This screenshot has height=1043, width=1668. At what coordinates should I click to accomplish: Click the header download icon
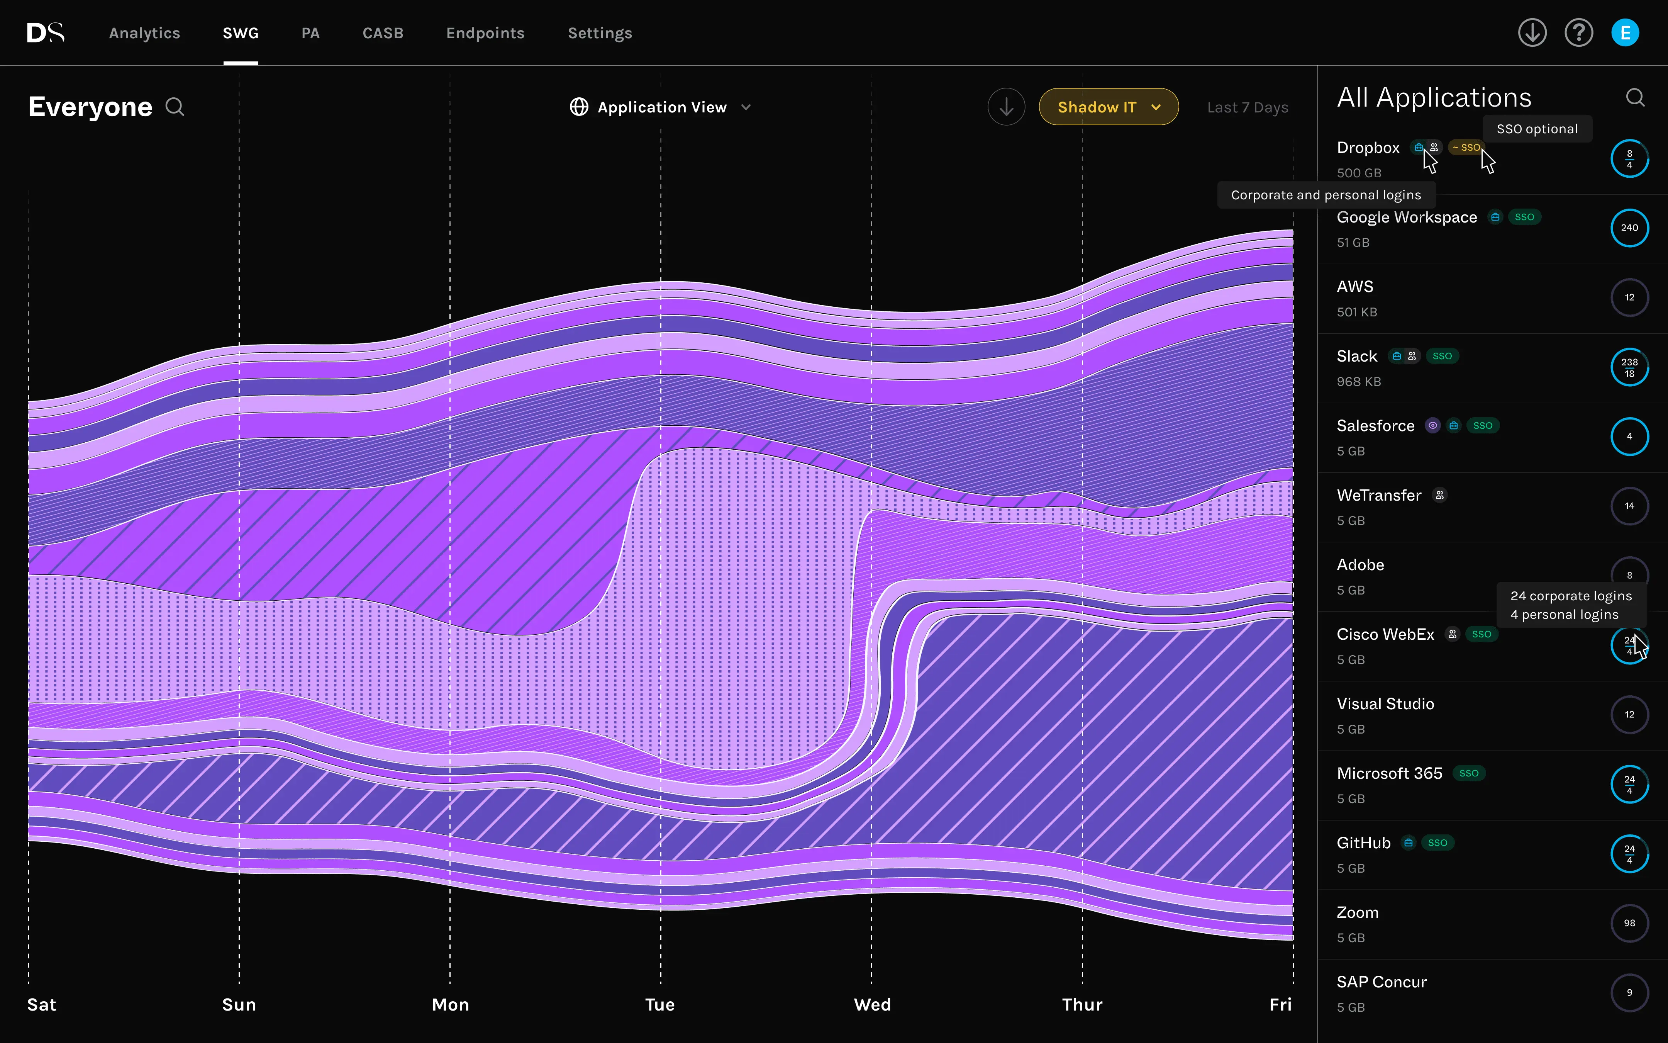pos(1532,32)
